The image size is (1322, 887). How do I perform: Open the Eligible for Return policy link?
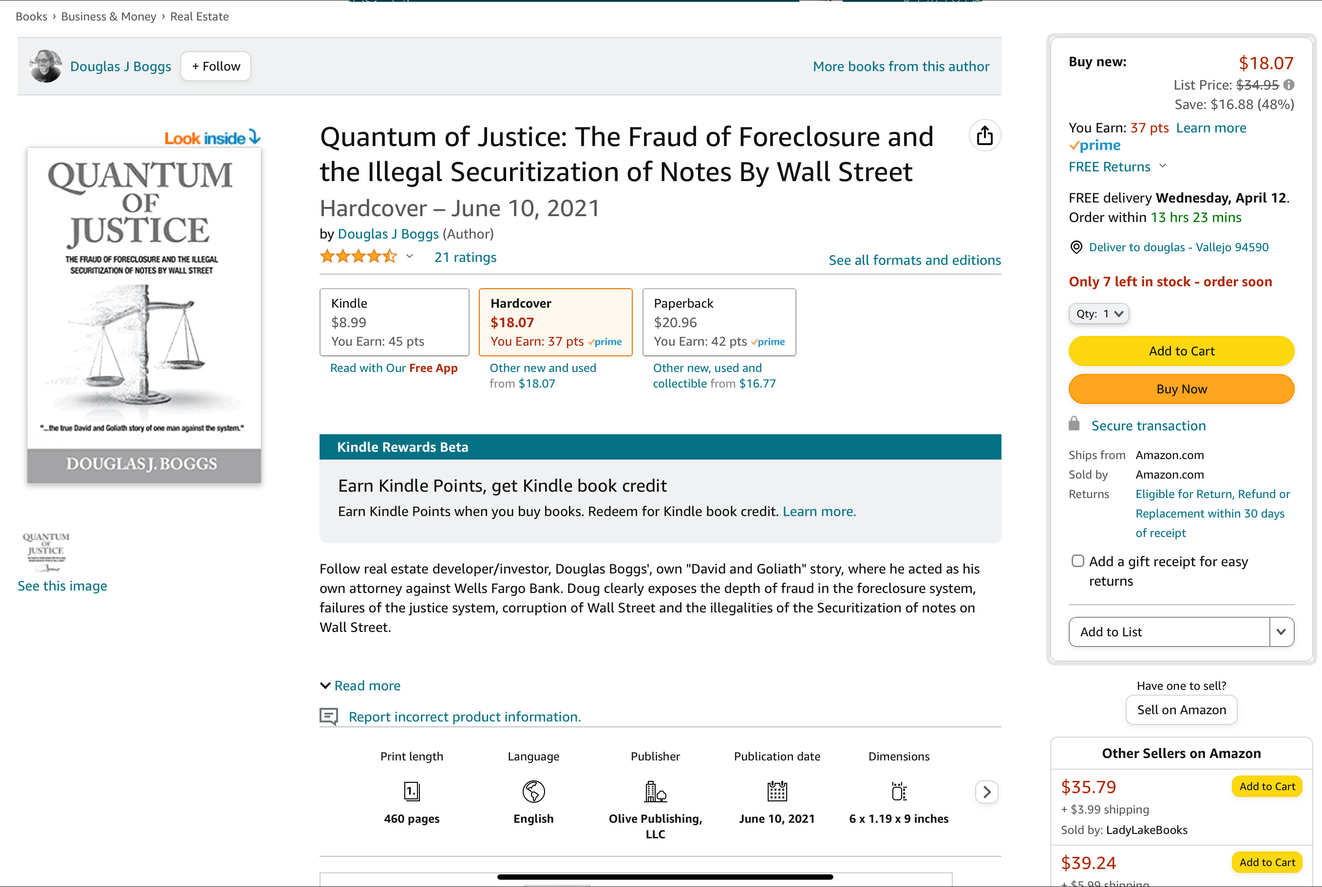1212,514
